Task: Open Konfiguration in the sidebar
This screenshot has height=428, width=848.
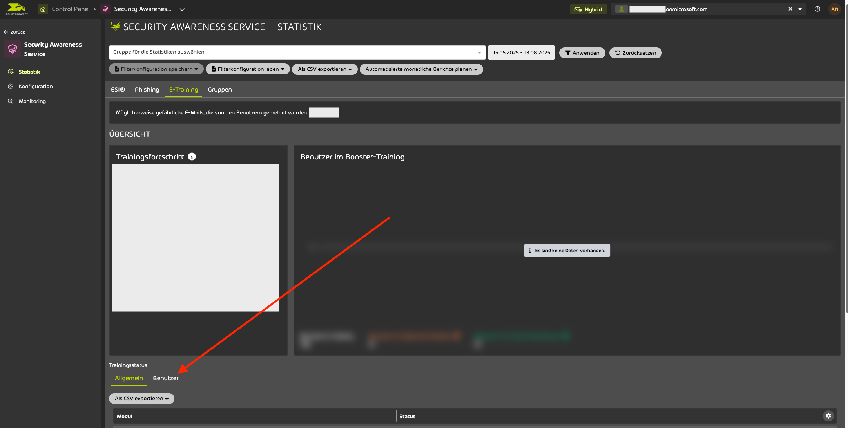Action: click(36, 87)
